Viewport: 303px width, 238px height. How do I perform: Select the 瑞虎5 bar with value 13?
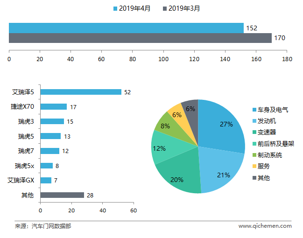pos(50,136)
